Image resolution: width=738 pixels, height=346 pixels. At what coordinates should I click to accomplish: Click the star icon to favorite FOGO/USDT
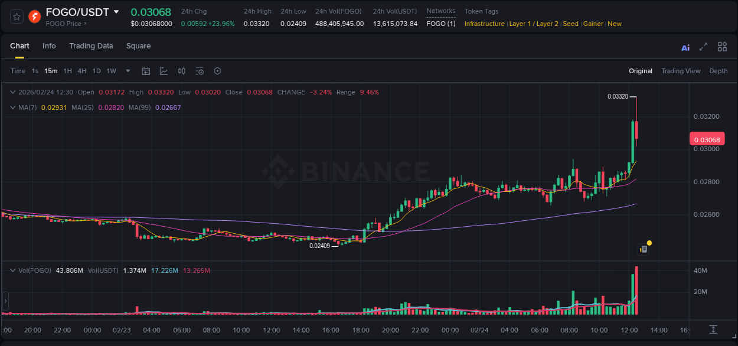point(16,16)
